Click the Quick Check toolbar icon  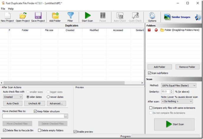[135, 17]
